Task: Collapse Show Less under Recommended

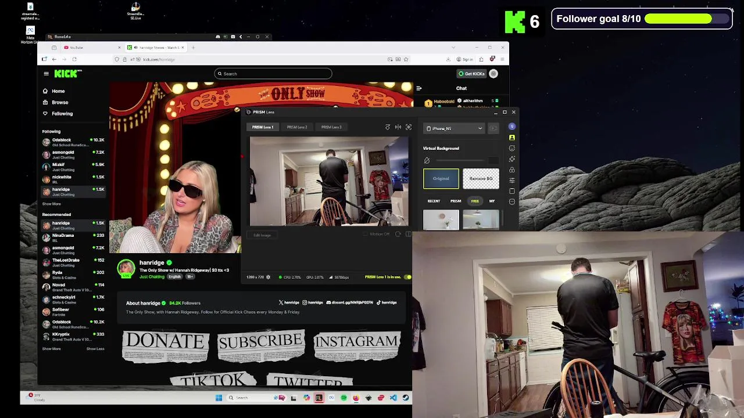Action: point(95,349)
